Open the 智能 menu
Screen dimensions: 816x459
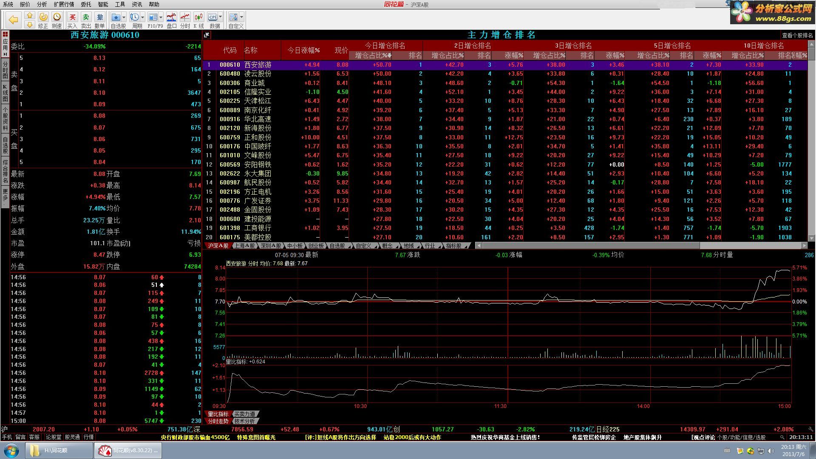coord(103,4)
